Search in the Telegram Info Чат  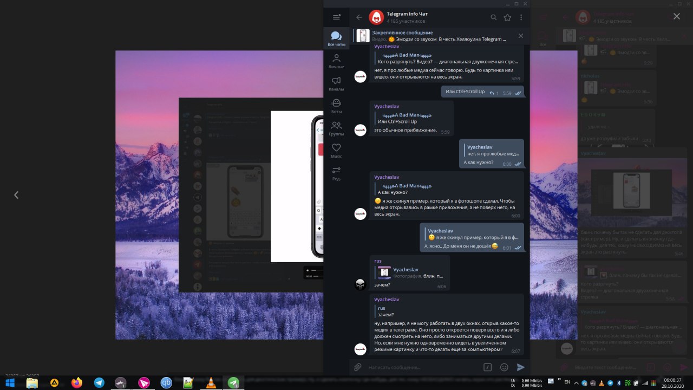[x=493, y=17]
